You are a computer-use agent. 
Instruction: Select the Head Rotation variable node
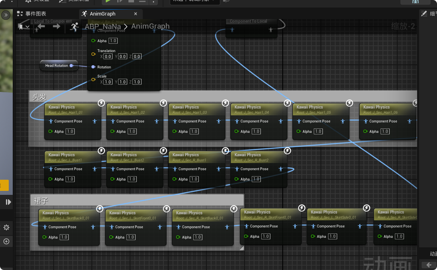59,66
